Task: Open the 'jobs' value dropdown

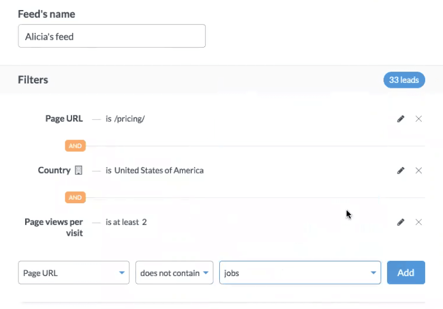Action: 300,273
